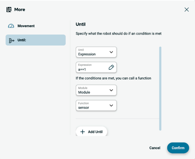The height and width of the screenshot is (159, 195).
Task: Click the plus icon beside Add Until
Action: [x=82, y=132]
